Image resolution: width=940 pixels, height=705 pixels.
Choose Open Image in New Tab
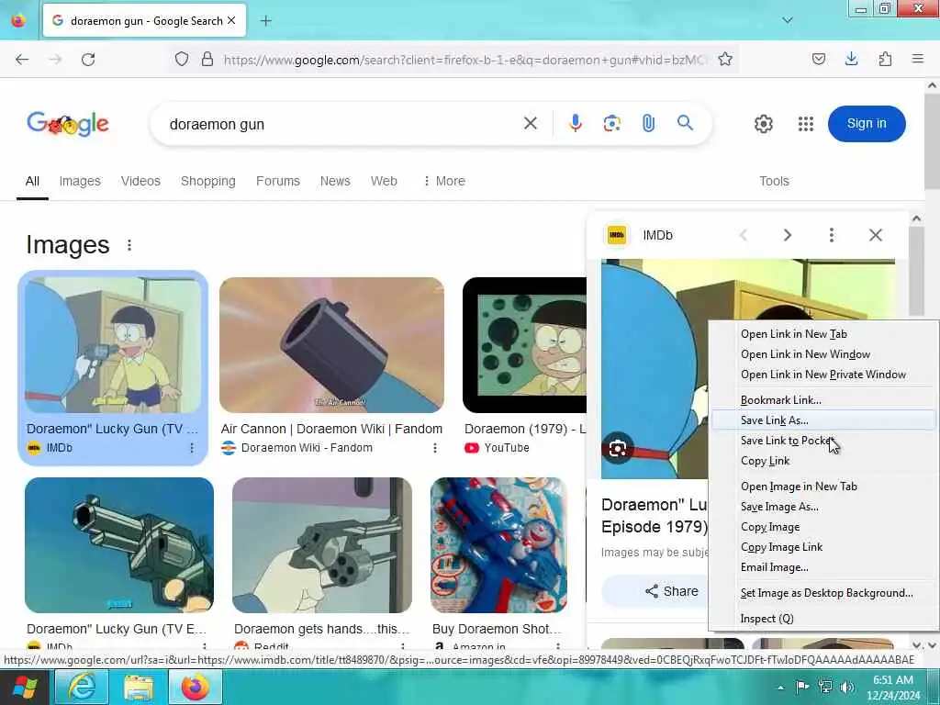pos(799,487)
